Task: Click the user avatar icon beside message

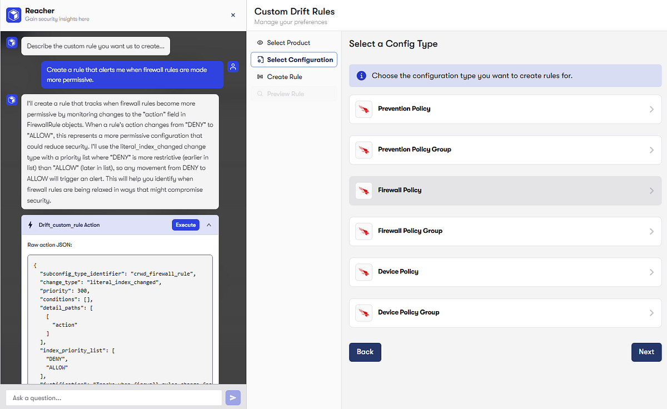Action: tap(233, 67)
